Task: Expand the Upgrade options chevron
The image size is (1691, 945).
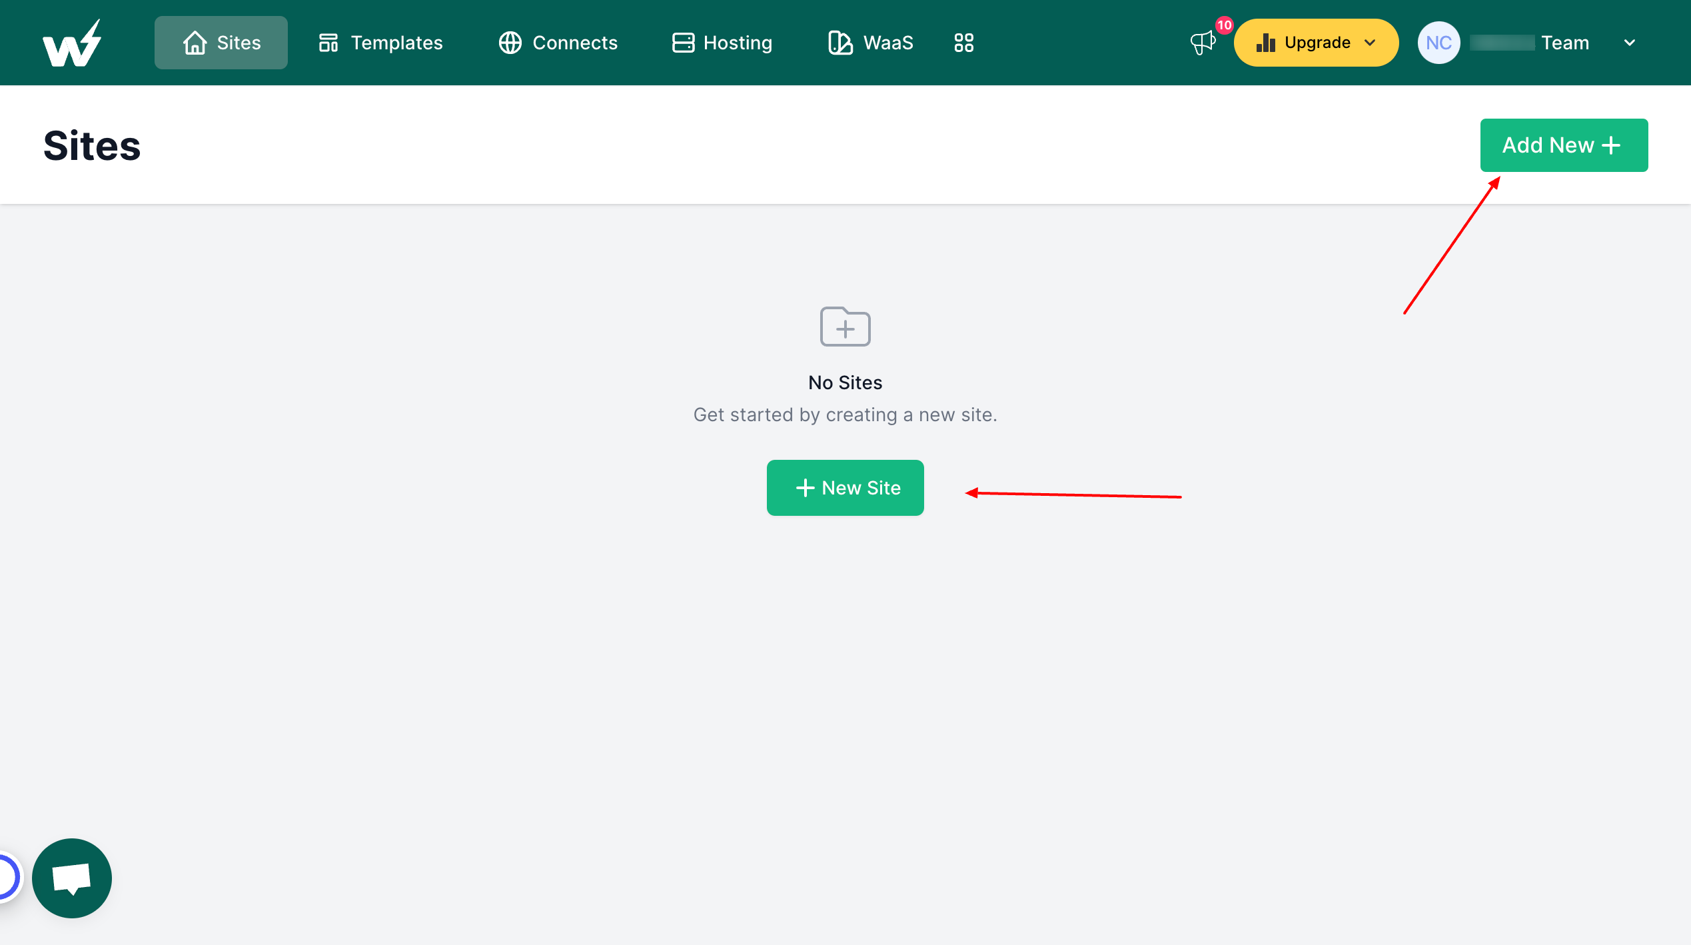Action: (x=1371, y=43)
